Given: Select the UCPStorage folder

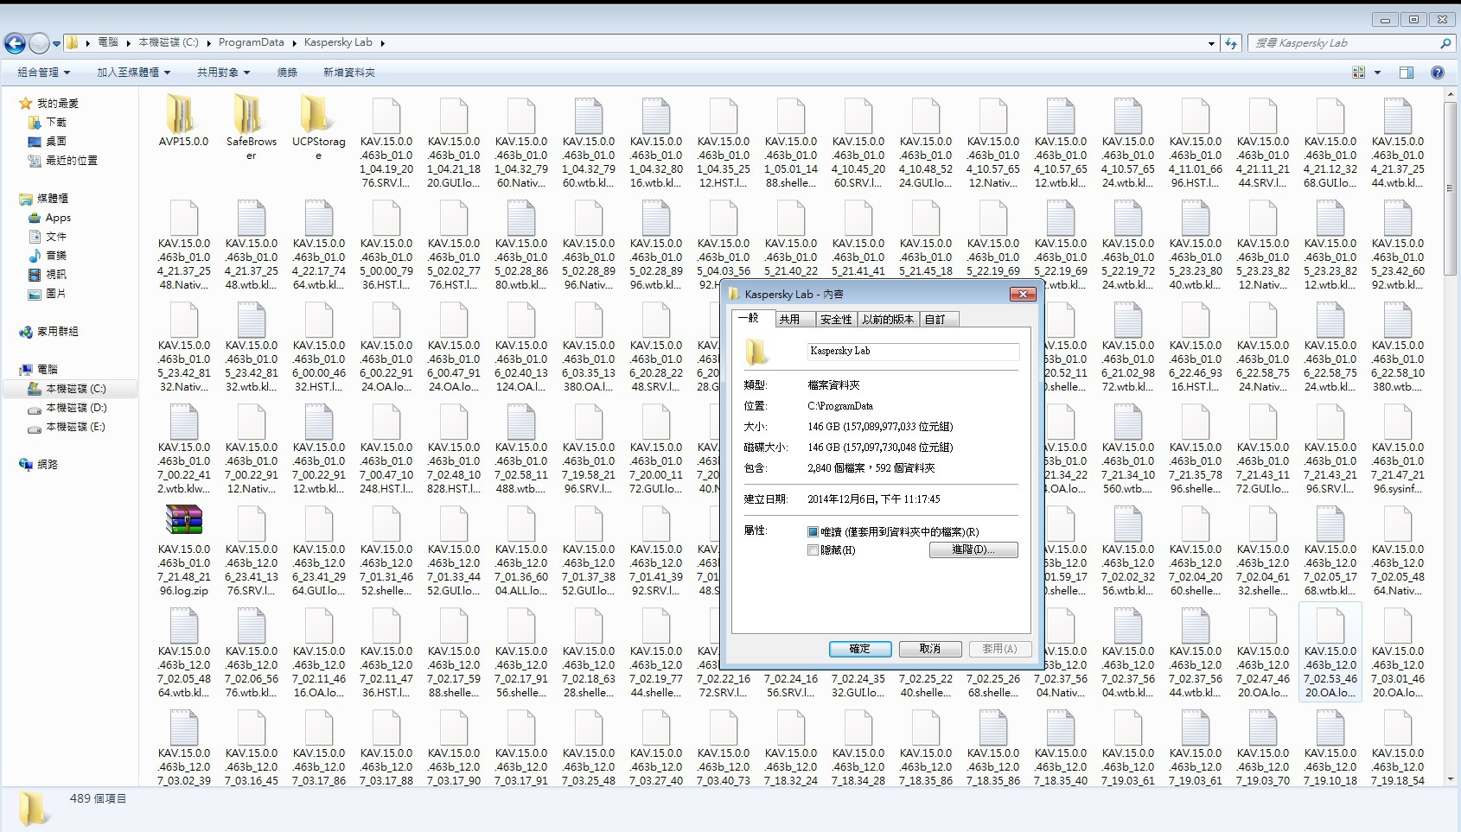Looking at the screenshot, I should (x=318, y=127).
